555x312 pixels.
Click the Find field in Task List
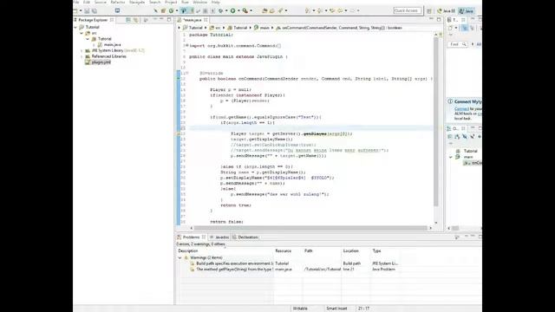(457, 44)
